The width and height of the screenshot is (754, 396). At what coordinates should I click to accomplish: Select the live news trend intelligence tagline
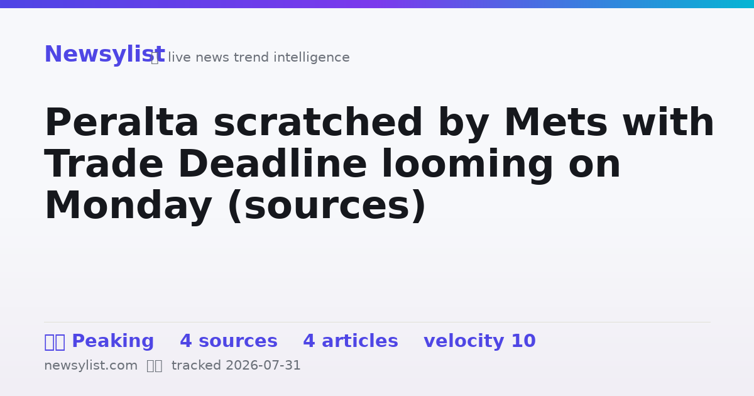(x=259, y=58)
